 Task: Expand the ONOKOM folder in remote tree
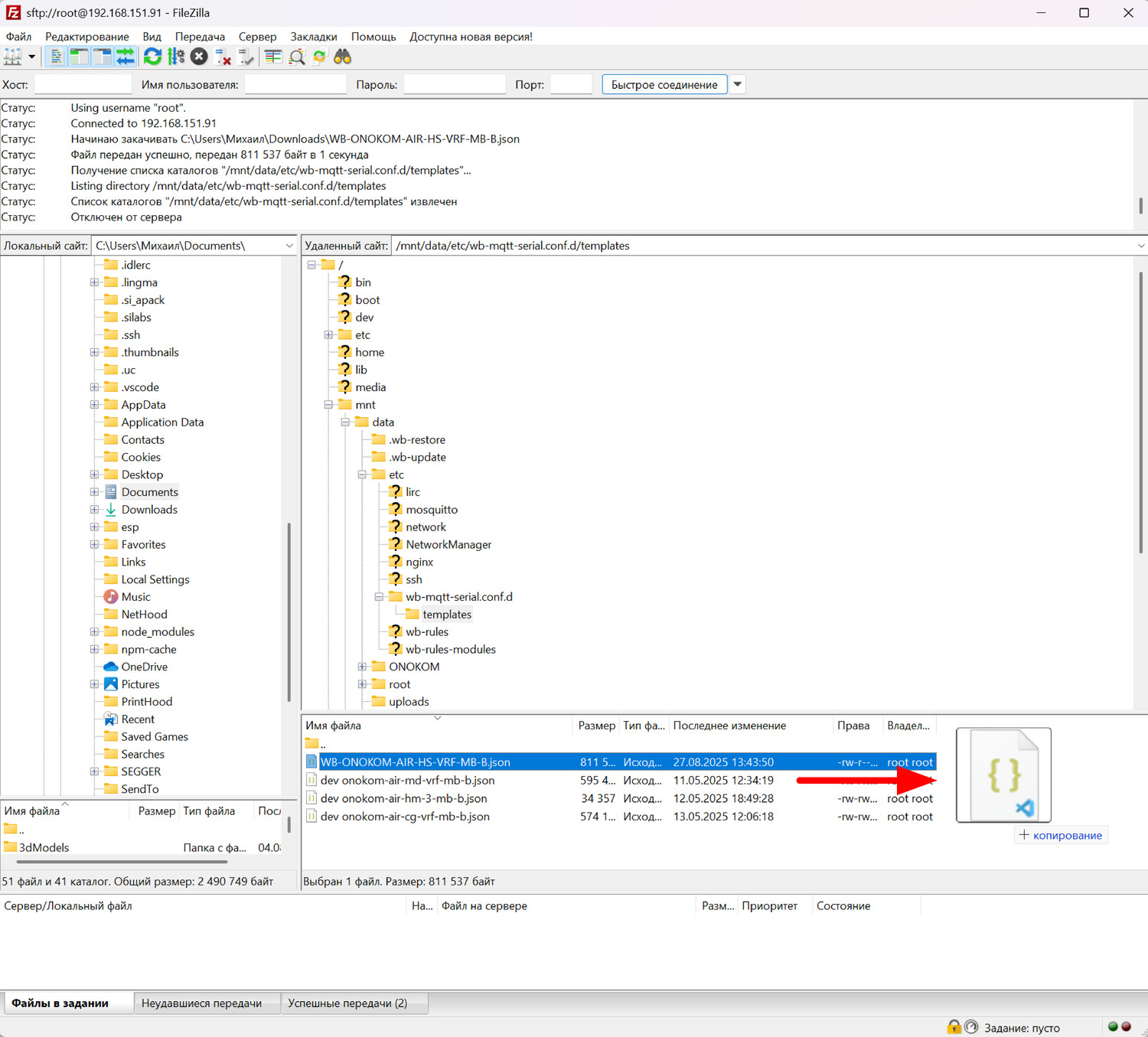362,667
